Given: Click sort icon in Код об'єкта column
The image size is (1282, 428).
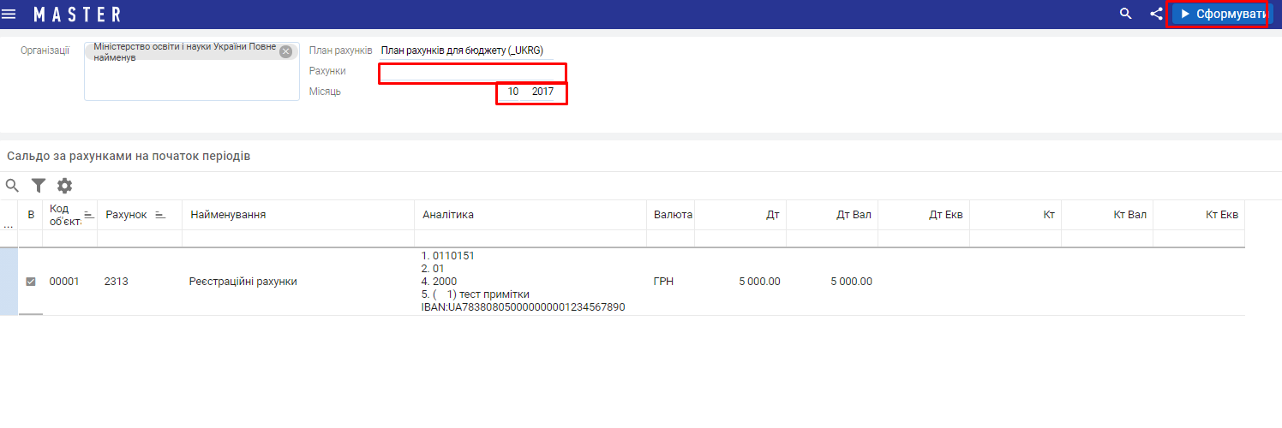Looking at the screenshot, I should coord(88,215).
